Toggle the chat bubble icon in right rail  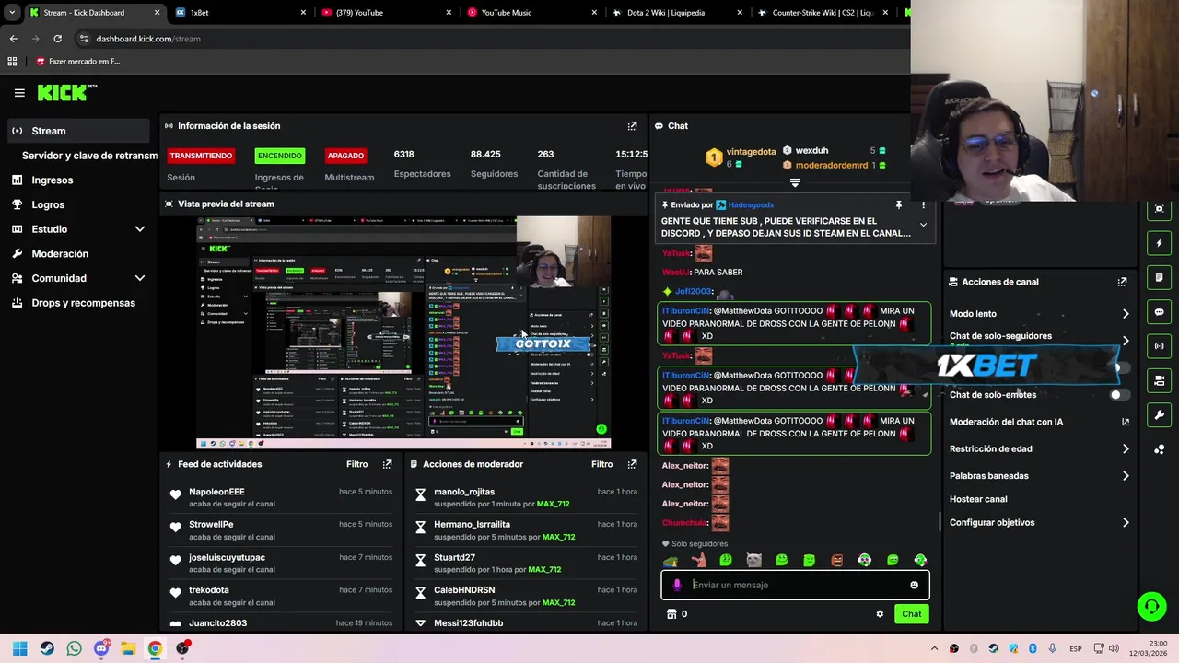pyautogui.click(x=1160, y=312)
